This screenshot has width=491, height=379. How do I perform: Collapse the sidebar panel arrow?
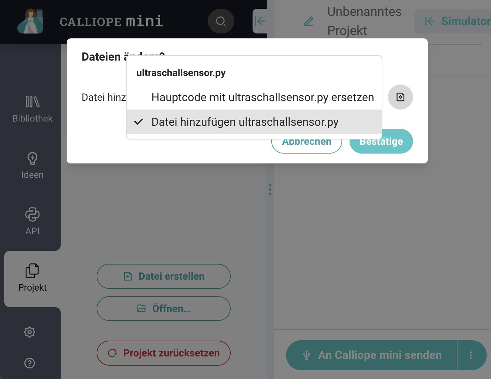click(x=260, y=21)
